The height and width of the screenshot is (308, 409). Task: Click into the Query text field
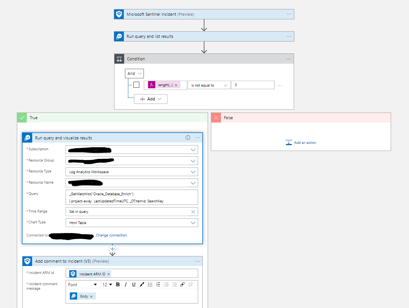pos(132,197)
